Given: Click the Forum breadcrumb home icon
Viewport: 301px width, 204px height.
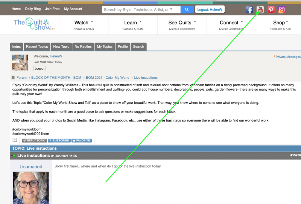Looking at the screenshot, I should point(13,78).
